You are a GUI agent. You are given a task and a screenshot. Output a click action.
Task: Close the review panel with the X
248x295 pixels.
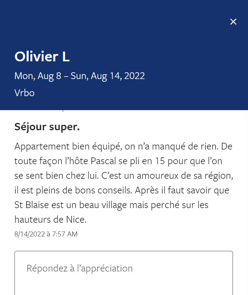(233, 22)
